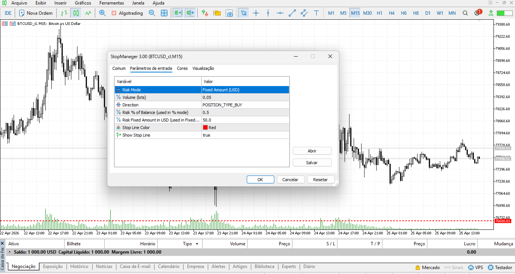Set timeframe to H4
Viewport: 515px width, 274px height.
pos(391,13)
